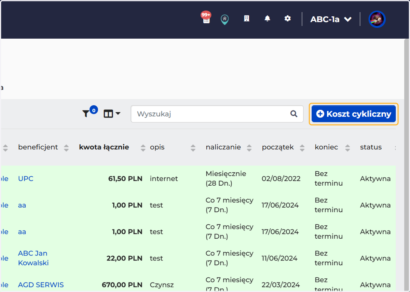Open the aa link in 1,00 PLN row dated 17/06/2024 first
Image resolution: width=410 pixels, height=292 pixels.
coord(22,205)
